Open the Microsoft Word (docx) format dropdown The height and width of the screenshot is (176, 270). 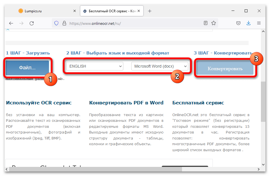click(x=159, y=66)
